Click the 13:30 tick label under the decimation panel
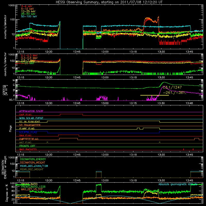 point(161,181)
